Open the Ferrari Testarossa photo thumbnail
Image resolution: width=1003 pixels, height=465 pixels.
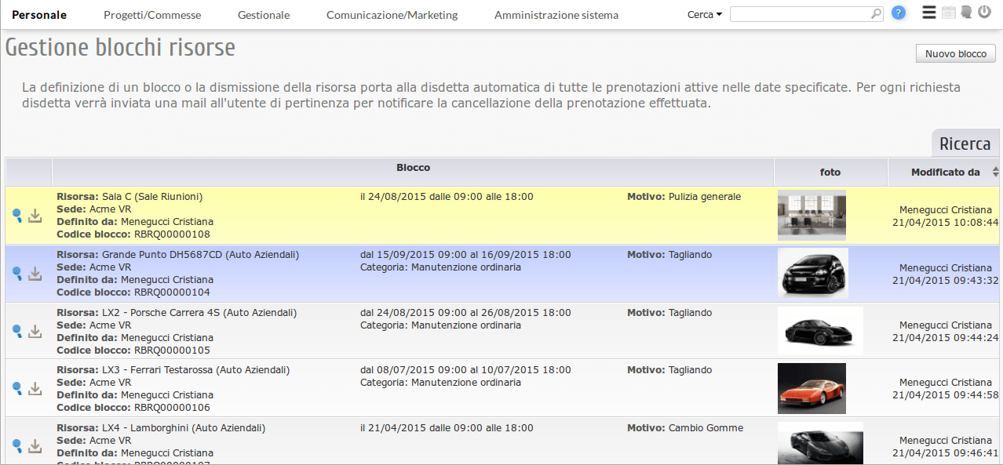[812, 388]
